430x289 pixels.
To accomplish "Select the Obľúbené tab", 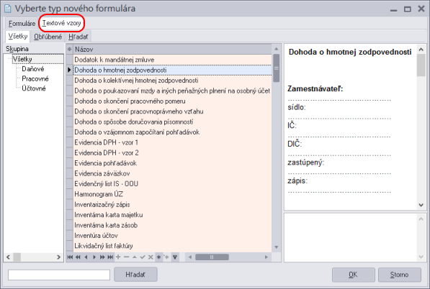I will pyautogui.click(x=48, y=37).
